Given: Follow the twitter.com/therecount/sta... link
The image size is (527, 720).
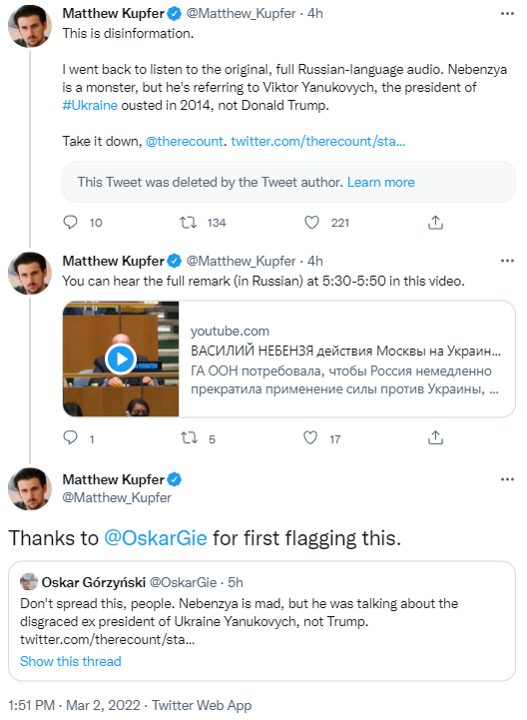Looking at the screenshot, I should (318, 141).
